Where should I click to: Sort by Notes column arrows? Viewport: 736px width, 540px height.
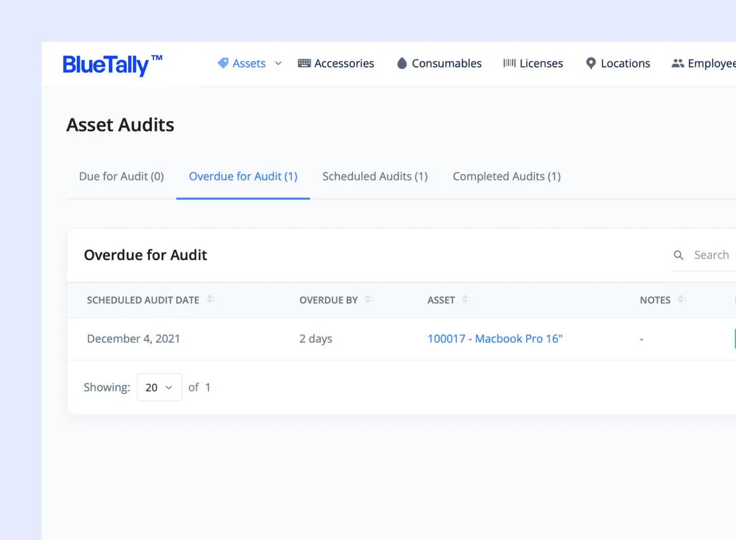[x=681, y=299]
